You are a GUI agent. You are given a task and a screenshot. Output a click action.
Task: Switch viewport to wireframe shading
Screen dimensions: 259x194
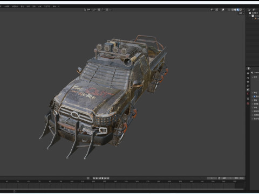point(233,10)
